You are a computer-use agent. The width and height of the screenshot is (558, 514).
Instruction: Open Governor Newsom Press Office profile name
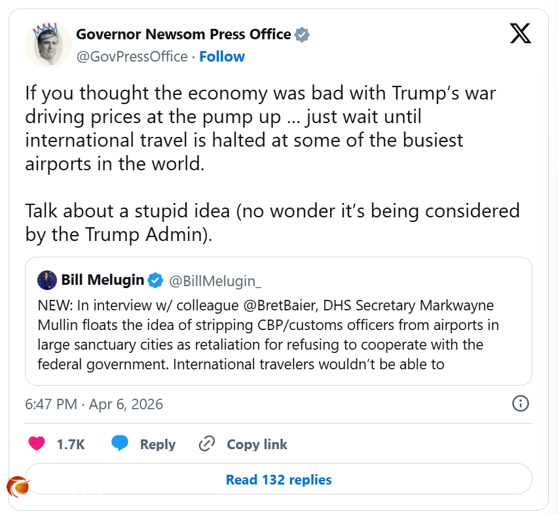coord(183,34)
